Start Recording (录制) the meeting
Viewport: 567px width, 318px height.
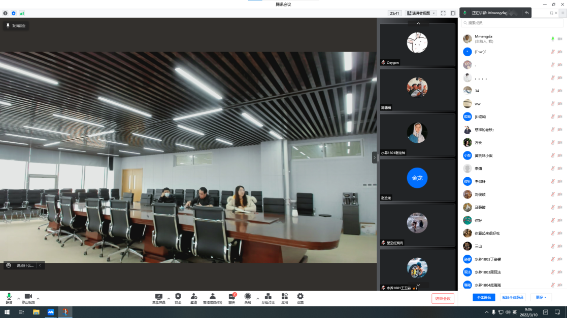[248, 298]
